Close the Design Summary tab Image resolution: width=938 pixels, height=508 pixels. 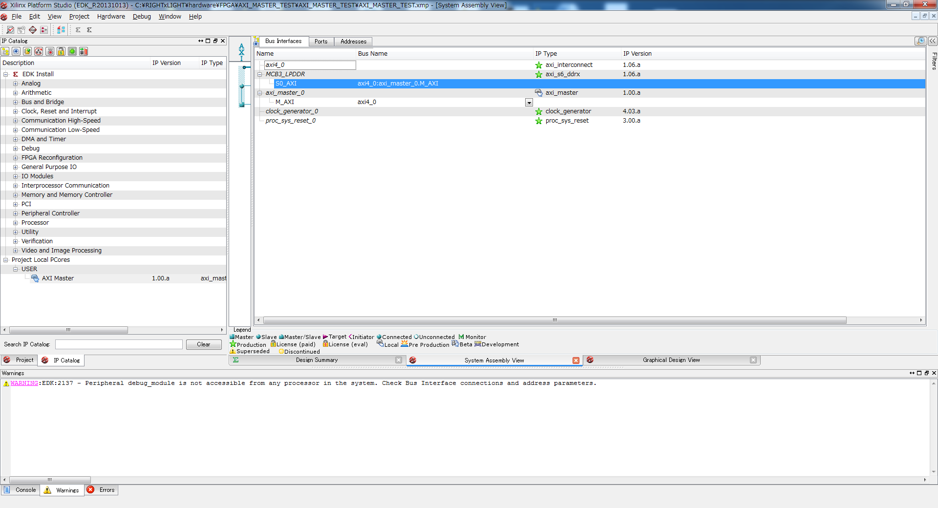[399, 360]
